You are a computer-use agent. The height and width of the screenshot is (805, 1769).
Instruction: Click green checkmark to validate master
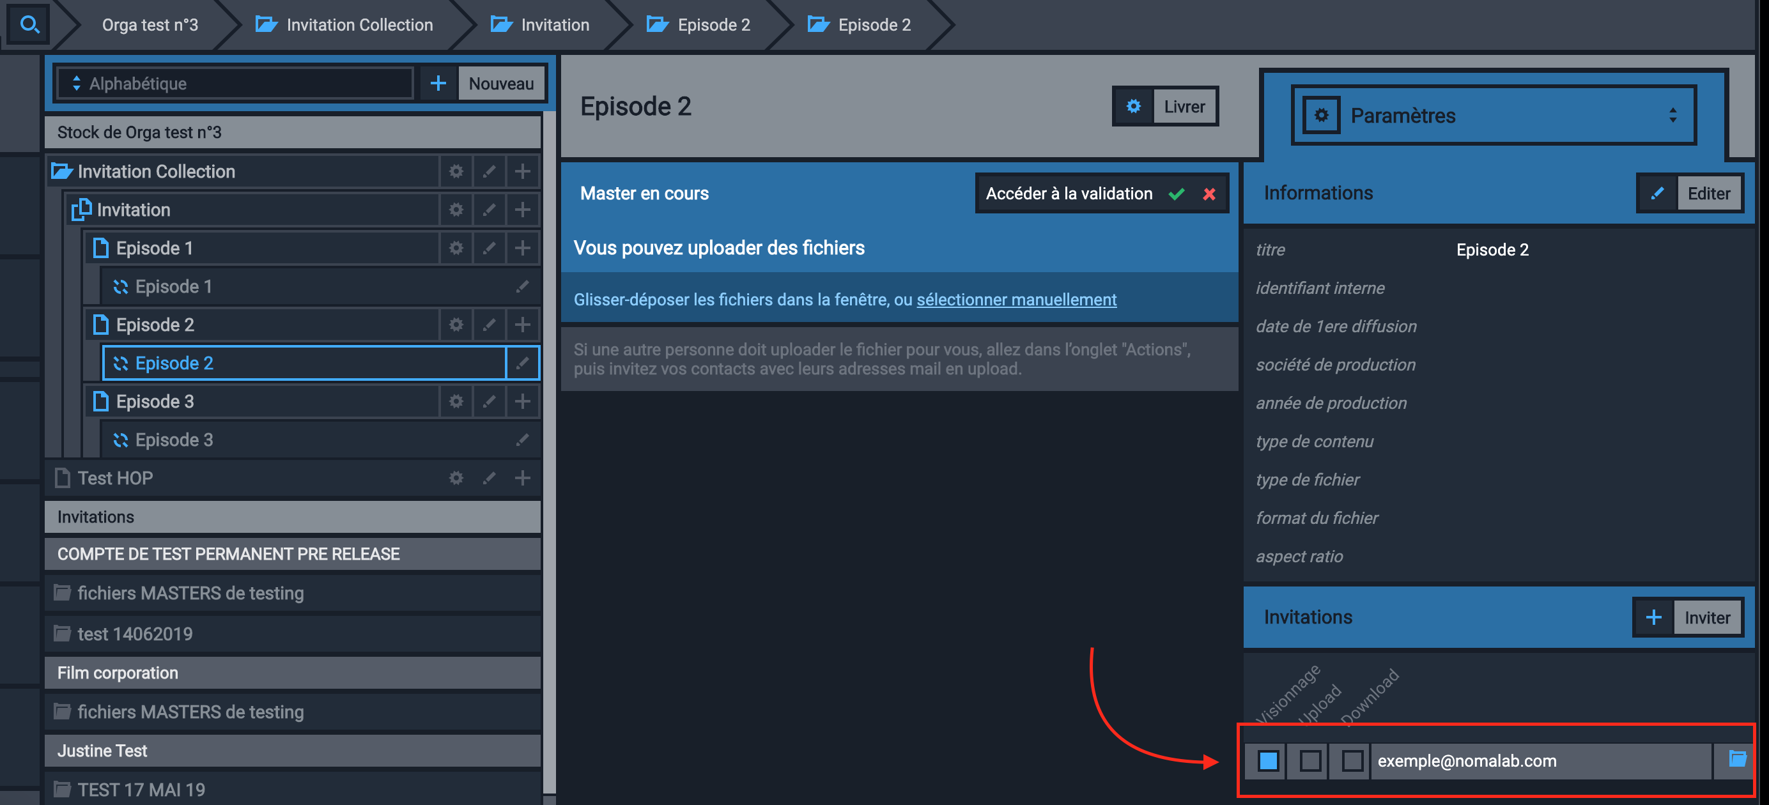[1177, 194]
